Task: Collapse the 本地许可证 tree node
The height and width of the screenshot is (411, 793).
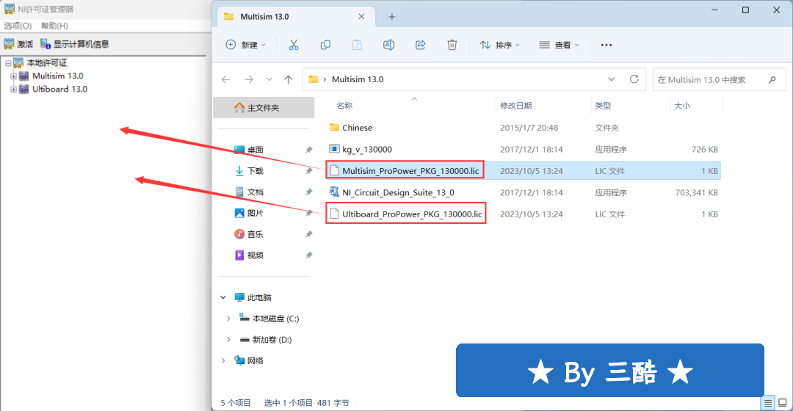Action: point(8,63)
